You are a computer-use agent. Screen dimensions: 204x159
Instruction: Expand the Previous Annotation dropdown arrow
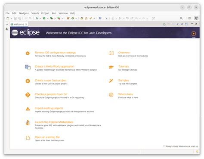click(x=124, y=18)
